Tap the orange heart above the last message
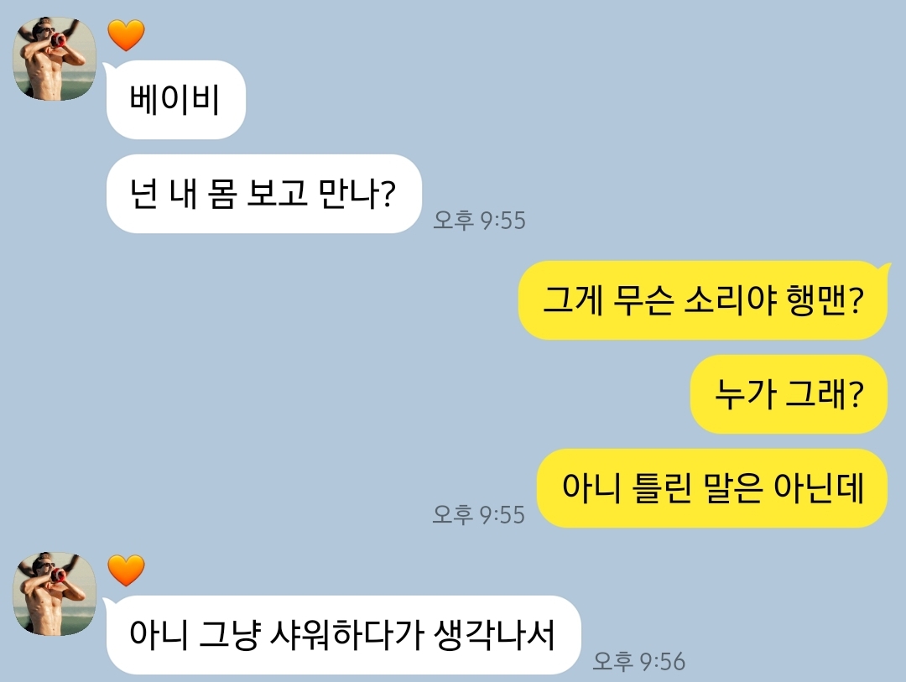Image resolution: width=906 pixels, height=682 pixels. point(126,570)
